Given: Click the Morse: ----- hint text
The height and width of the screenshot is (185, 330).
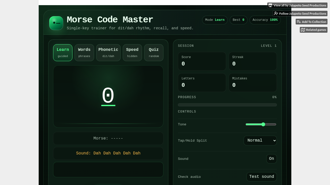Looking at the screenshot, I should click(108, 138).
